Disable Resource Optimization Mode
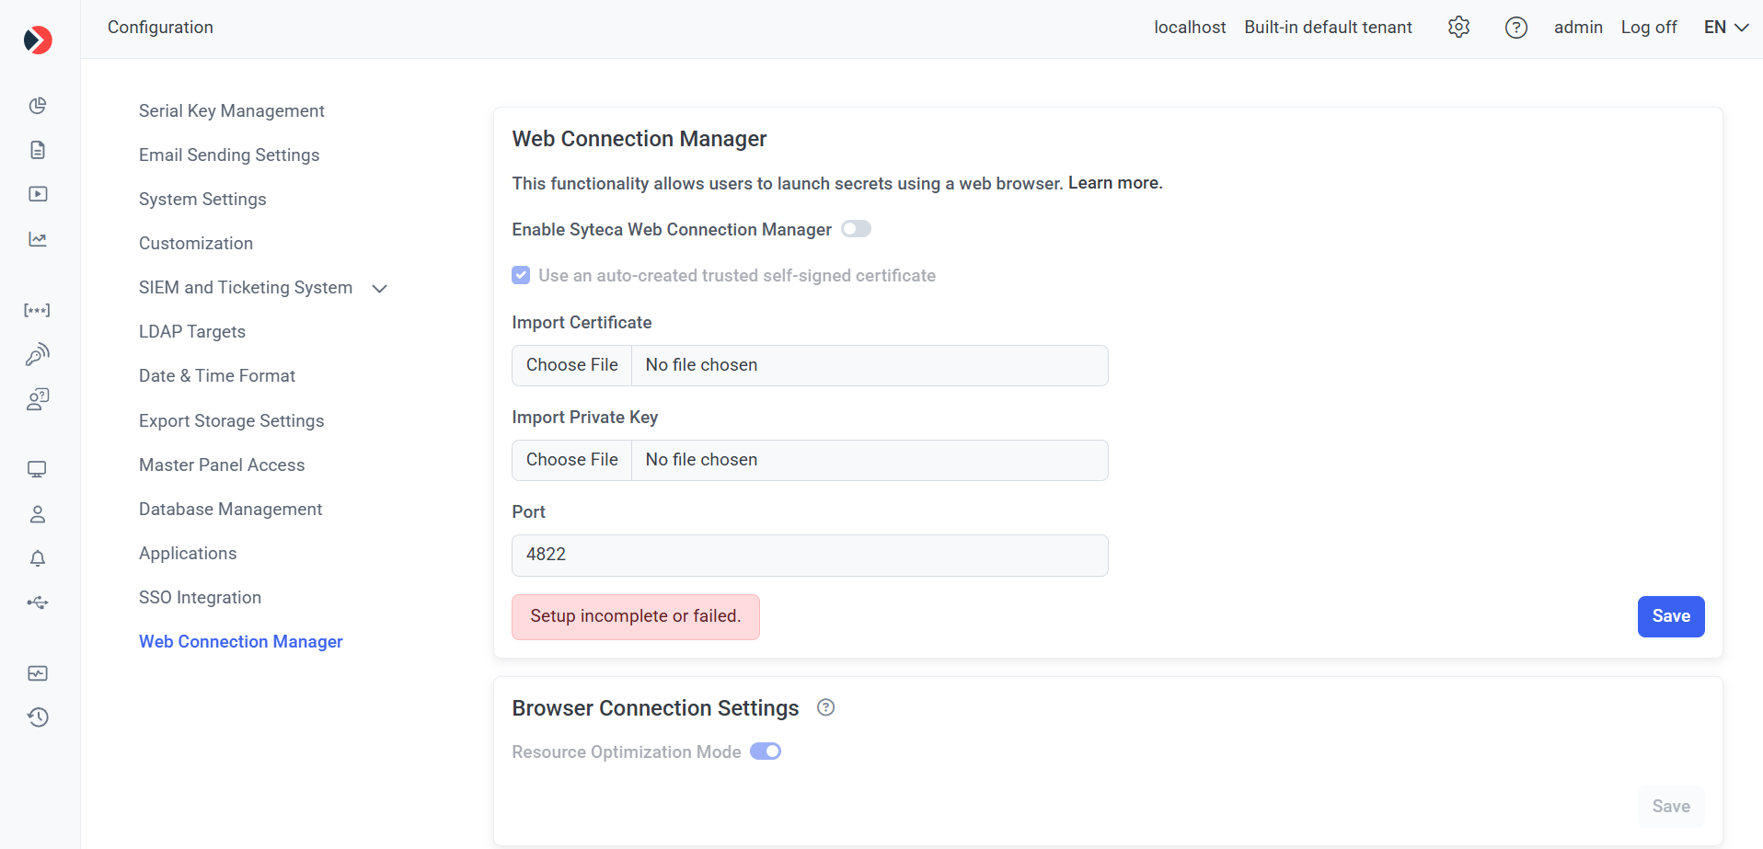1763x849 pixels. 765,751
